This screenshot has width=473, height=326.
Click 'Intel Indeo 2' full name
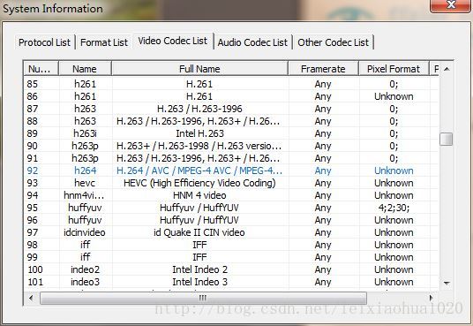(199, 269)
